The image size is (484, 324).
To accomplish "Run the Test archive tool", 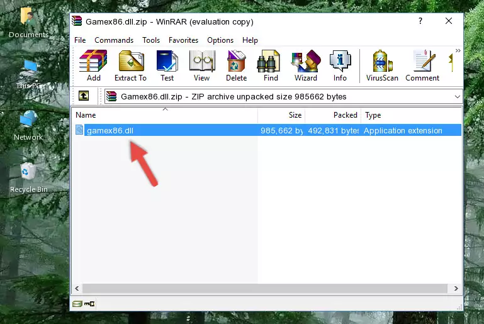I will [167, 65].
